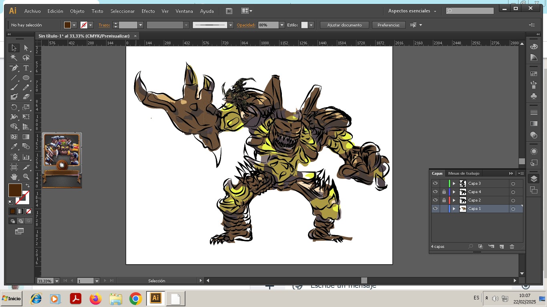
Task: Change screen mode at toolbar bottom
Action: [x=19, y=231]
